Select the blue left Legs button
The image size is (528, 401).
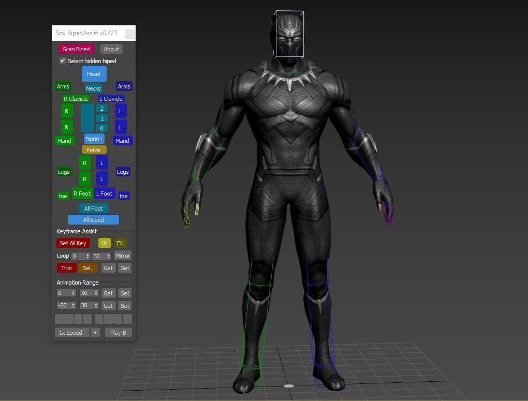click(123, 172)
